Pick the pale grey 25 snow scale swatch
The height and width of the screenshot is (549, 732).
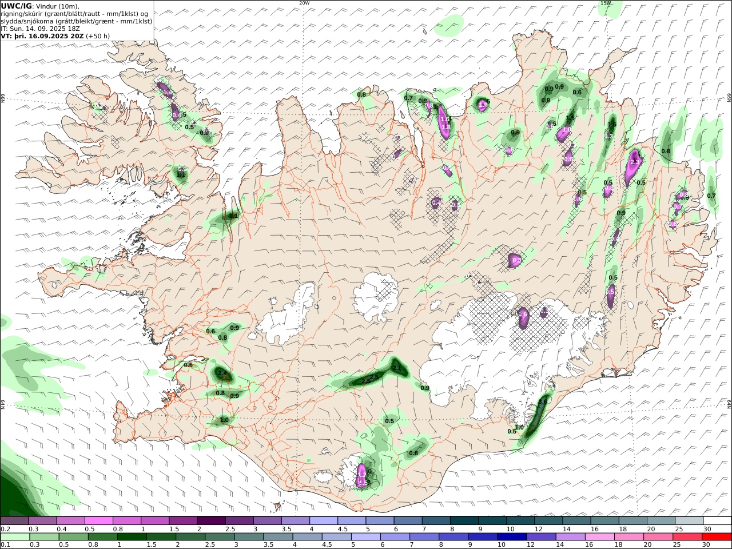[689, 521]
